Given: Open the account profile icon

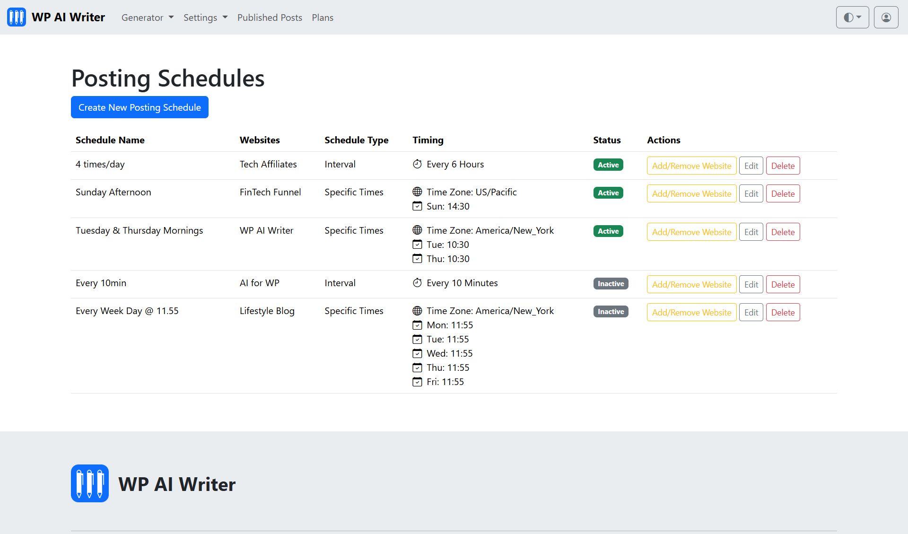Looking at the screenshot, I should point(885,17).
